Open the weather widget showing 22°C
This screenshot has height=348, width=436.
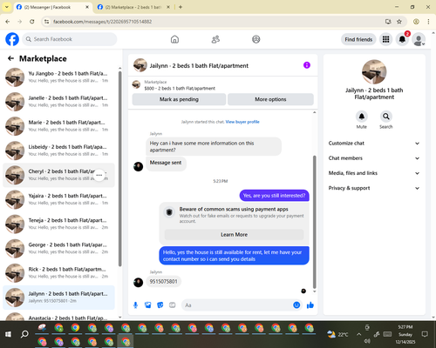coord(337,334)
